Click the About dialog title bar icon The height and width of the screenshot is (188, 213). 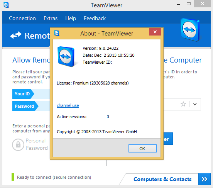(x=57, y=33)
